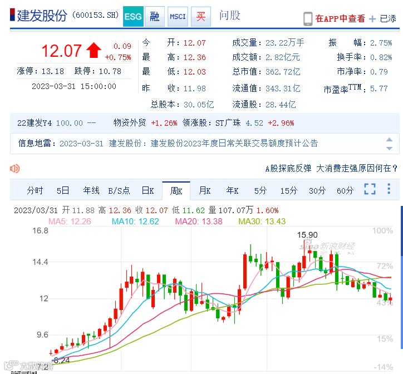Open the 问股 ask-stock link

tap(229, 16)
